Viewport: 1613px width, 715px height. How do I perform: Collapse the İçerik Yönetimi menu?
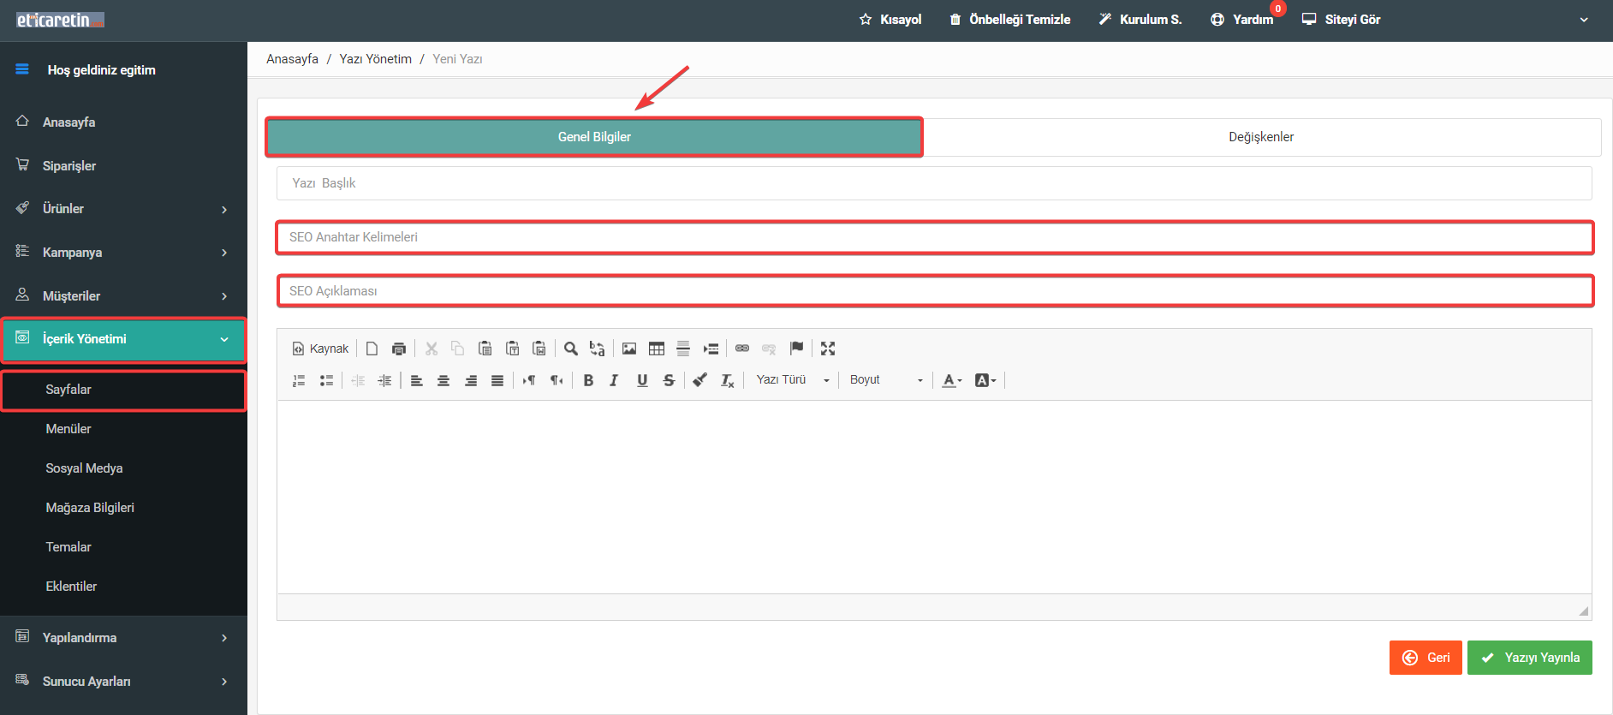pyautogui.click(x=123, y=339)
